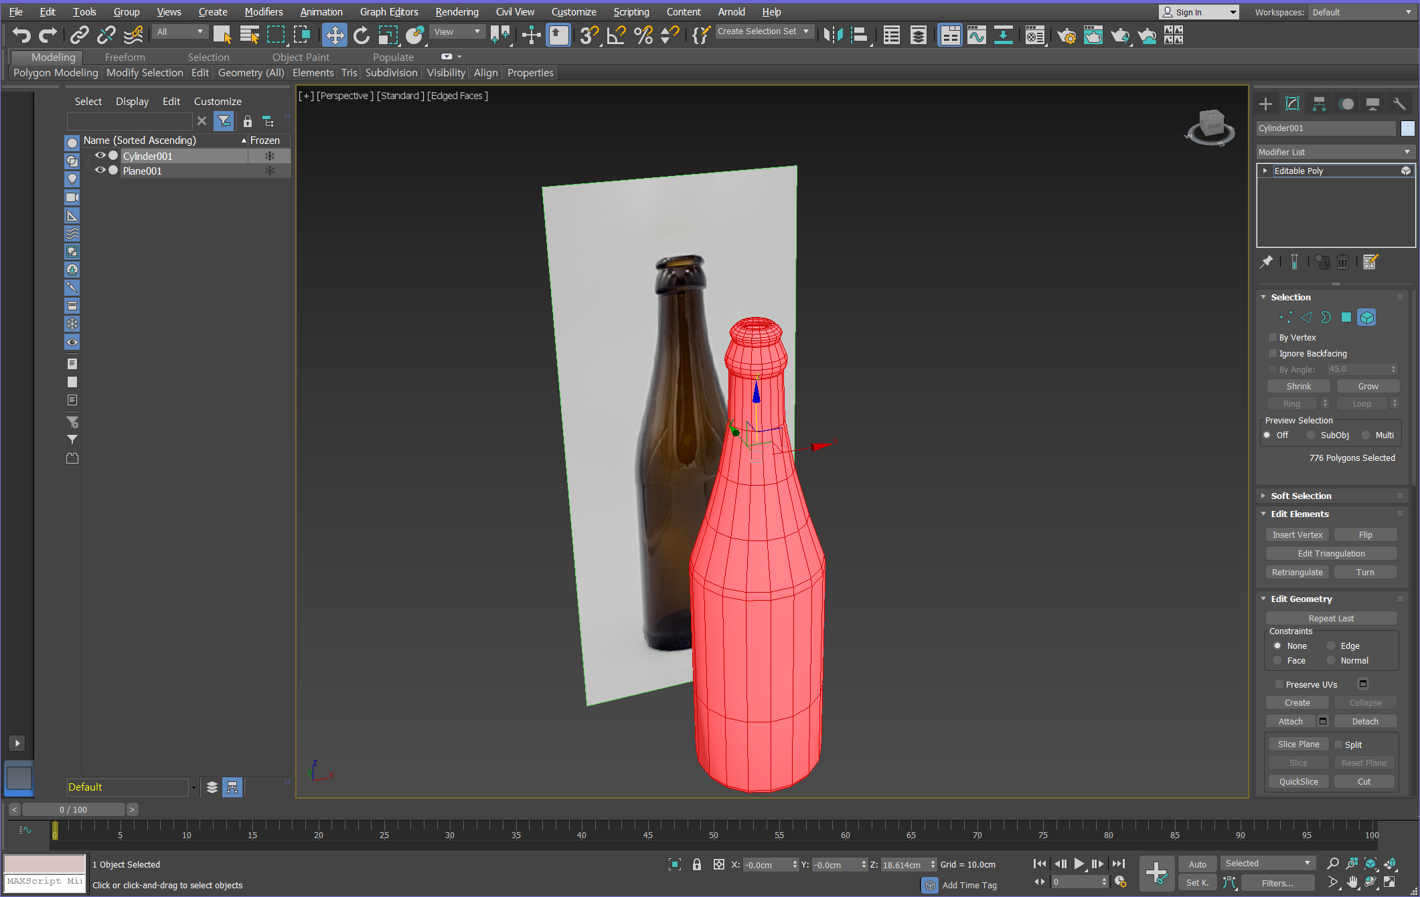The height and width of the screenshot is (897, 1420).
Task: Select the Edge constraint radio button
Action: coord(1331,645)
